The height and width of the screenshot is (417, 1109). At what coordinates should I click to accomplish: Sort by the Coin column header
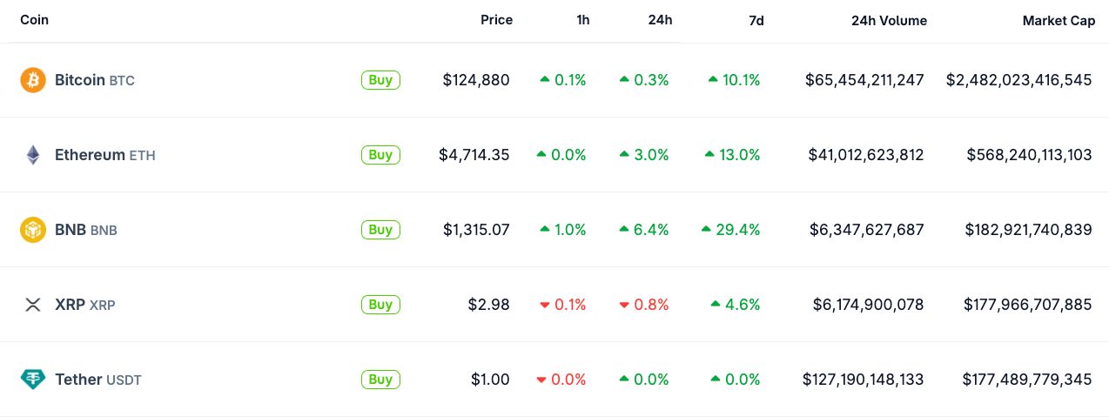[35, 20]
